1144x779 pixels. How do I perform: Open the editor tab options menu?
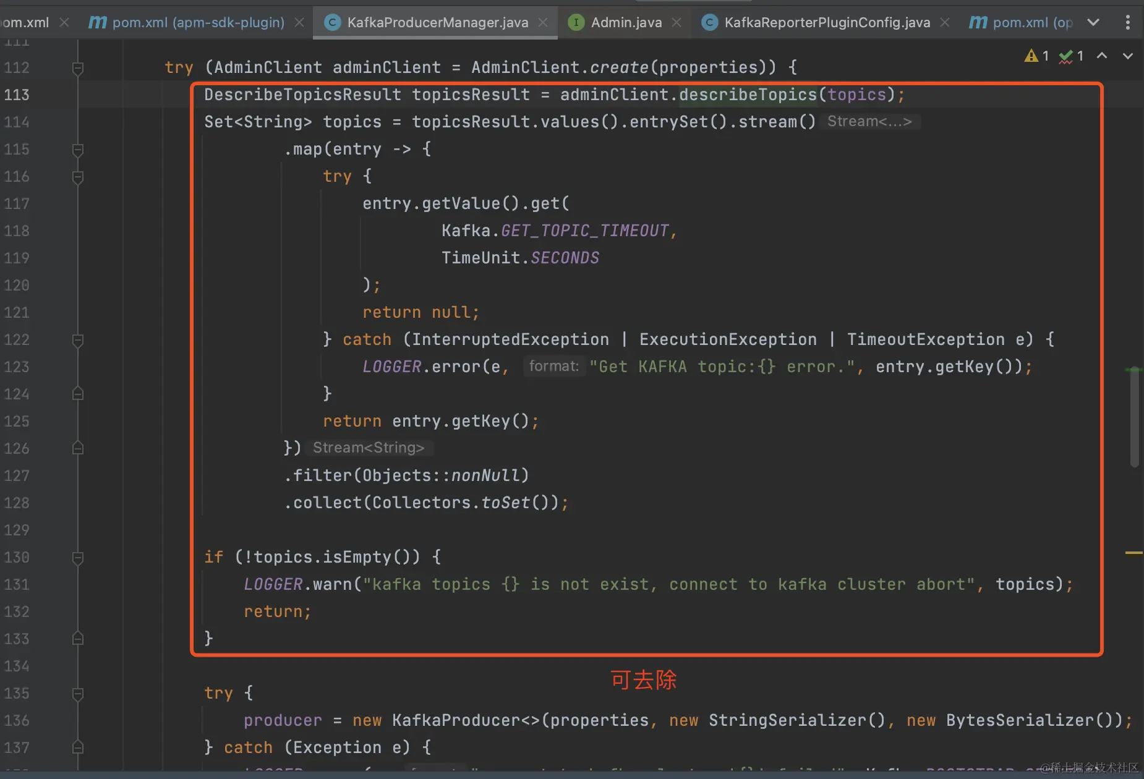point(1128,23)
